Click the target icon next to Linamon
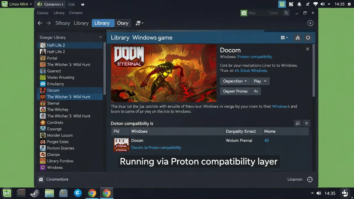The image size is (354, 199). coord(310,179)
